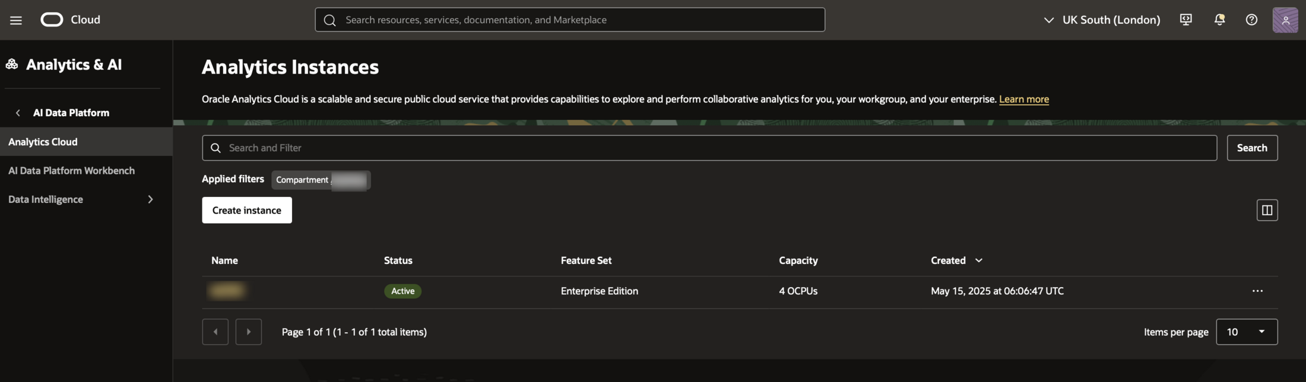Click the Search and Filter magnifier icon
The image size is (1306, 382).
(215, 148)
